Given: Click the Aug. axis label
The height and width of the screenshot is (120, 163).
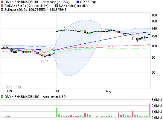Looking at the screenshot, I should (x=109, y=91).
